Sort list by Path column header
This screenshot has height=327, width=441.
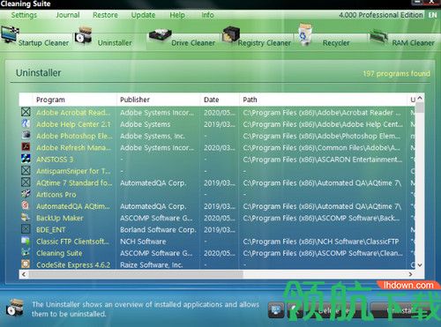click(x=250, y=100)
